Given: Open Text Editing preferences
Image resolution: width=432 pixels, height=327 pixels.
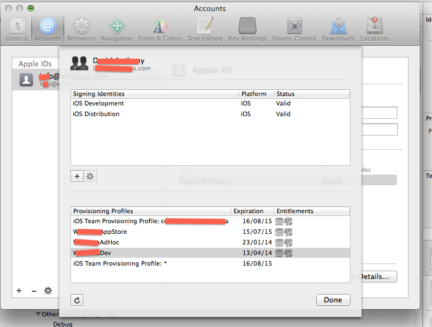Looking at the screenshot, I should (x=205, y=30).
